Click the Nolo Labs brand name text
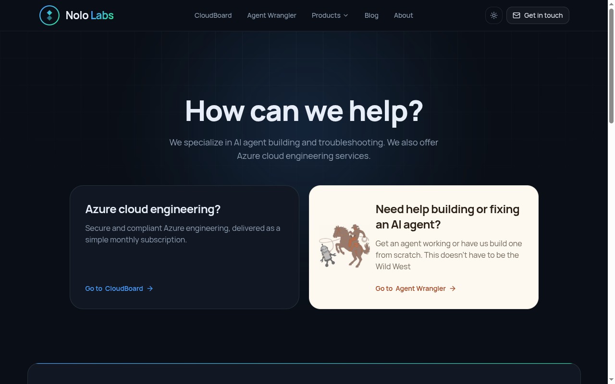The width and height of the screenshot is (615, 384). point(90,15)
